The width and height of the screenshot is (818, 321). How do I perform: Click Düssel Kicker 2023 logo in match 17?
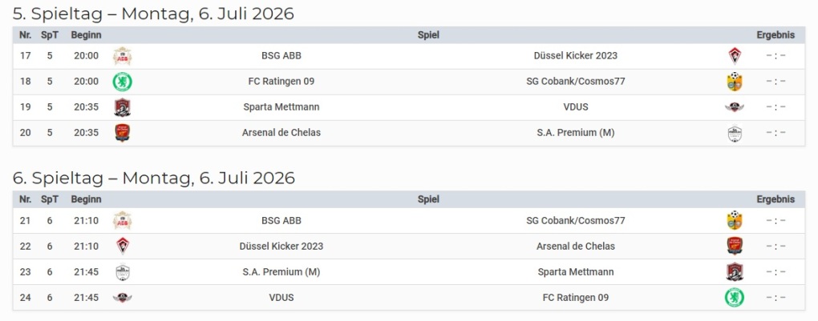point(735,56)
